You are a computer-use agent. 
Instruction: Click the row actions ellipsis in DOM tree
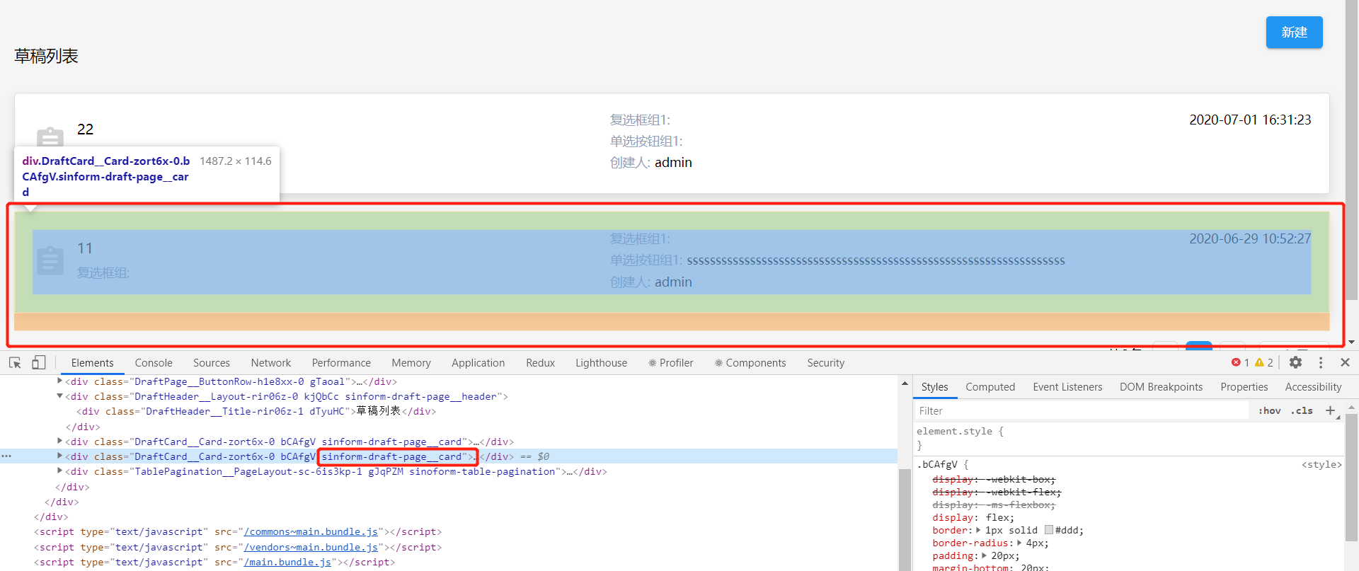[x=6, y=456]
